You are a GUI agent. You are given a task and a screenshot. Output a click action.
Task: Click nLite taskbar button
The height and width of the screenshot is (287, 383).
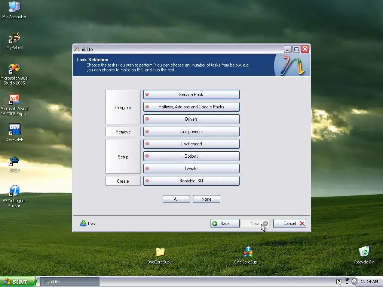[70, 282]
